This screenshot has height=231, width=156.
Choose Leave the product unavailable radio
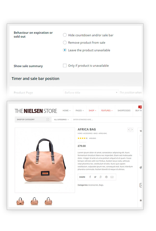click(65, 50)
